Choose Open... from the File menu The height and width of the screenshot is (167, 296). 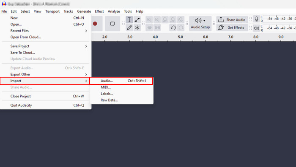click(x=45, y=24)
